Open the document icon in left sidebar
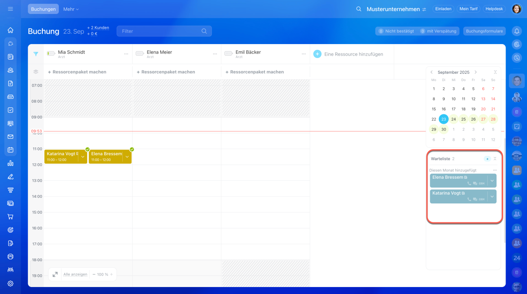Image resolution: width=527 pixels, height=294 pixels. coord(10,83)
